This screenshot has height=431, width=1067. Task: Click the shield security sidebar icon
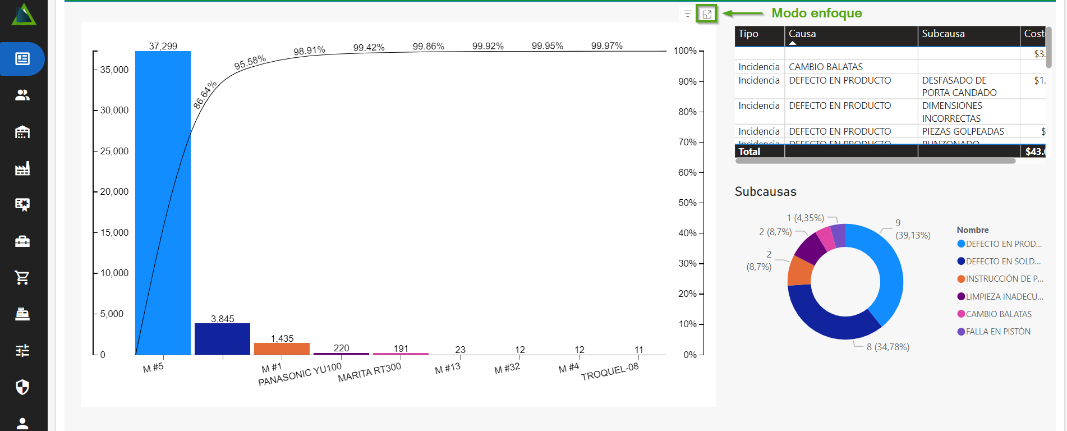[22, 387]
